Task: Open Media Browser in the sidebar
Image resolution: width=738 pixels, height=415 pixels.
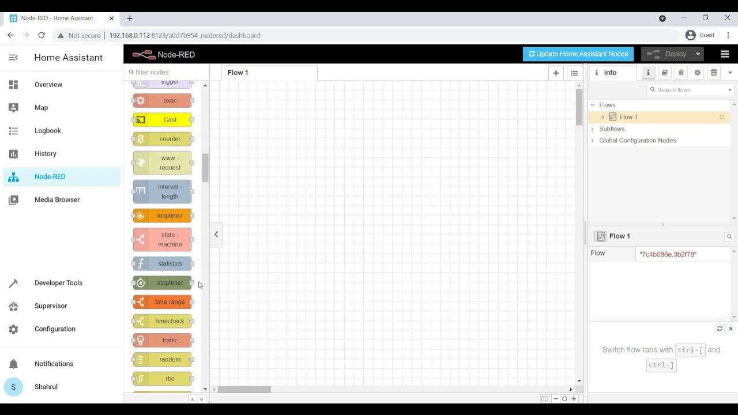Action: 62,200
